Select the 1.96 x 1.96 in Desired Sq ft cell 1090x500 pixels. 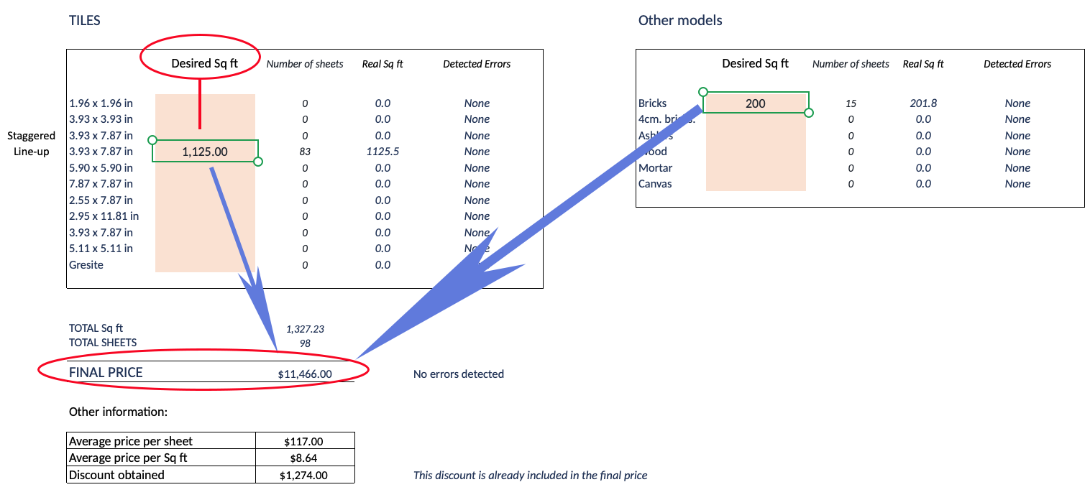[x=205, y=103]
